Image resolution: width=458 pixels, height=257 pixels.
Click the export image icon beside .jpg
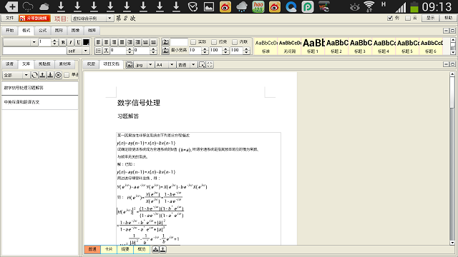coord(130,65)
